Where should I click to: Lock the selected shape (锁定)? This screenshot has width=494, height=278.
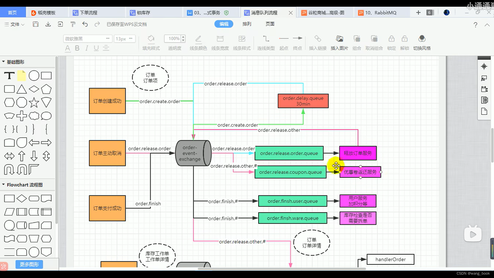(392, 42)
